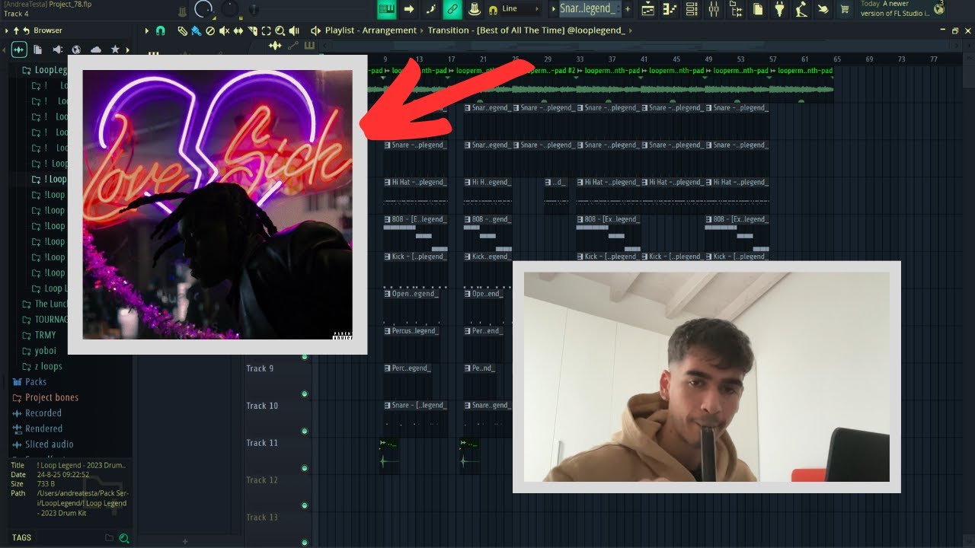Open the Channel rack view icon

click(692, 9)
